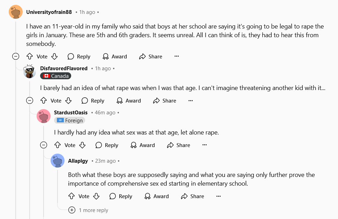Click DisfavoredFlavored's avatar image
The height and width of the screenshot is (219, 338).
[x=30, y=72]
